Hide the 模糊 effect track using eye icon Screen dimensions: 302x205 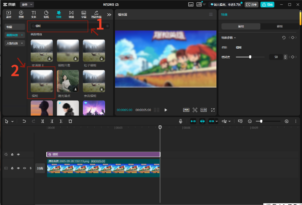click(x=18, y=154)
